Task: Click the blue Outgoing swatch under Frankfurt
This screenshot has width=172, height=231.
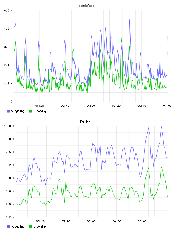Action: (x=8, y=111)
